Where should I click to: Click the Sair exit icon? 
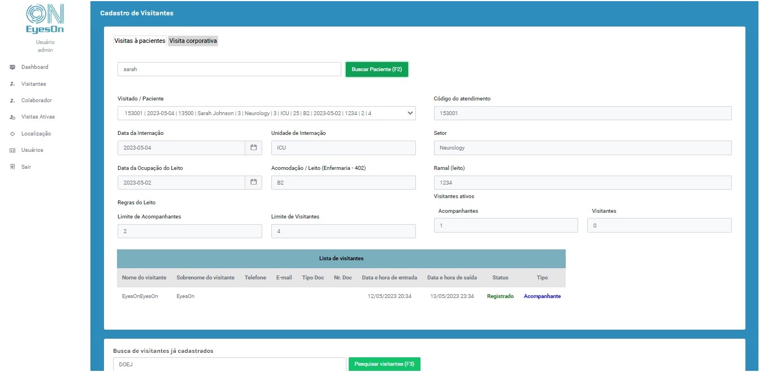pos(12,167)
